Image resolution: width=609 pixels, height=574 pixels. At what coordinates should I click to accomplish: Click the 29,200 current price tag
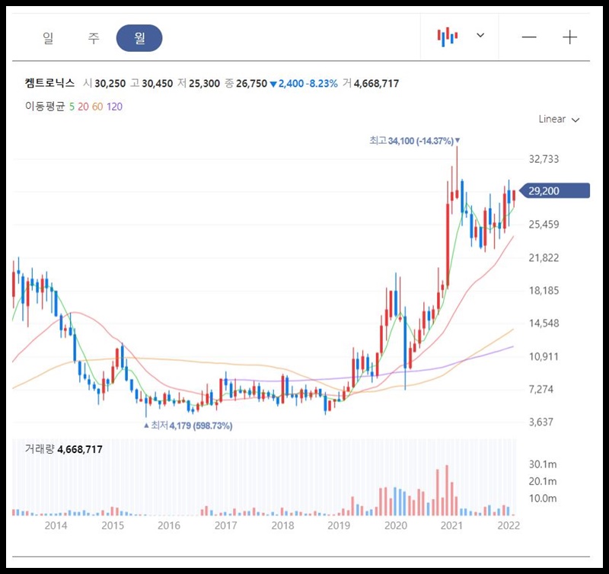pos(555,190)
